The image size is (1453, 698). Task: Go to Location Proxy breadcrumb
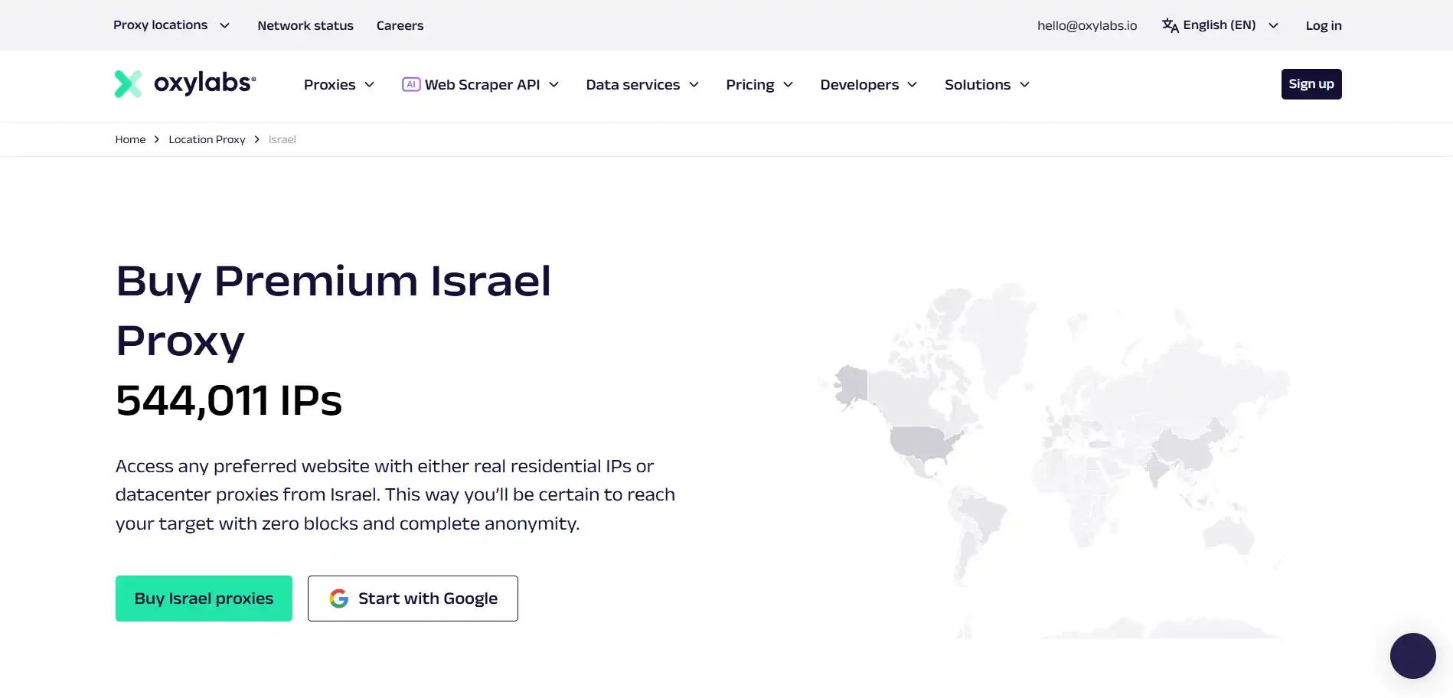pyautogui.click(x=207, y=139)
